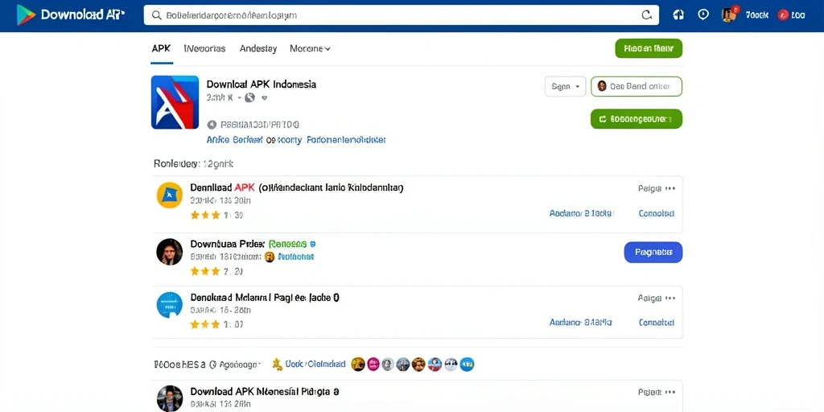This screenshot has width=824, height=412.
Task: Click the blue Pagnate button
Action: click(653, 252)
